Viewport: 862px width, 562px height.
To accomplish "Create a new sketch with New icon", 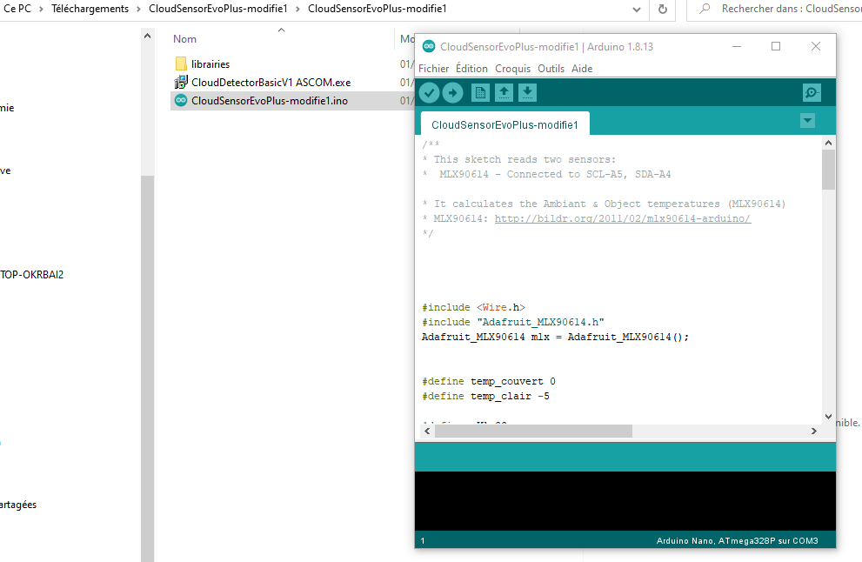I will (x=480, y=93).
